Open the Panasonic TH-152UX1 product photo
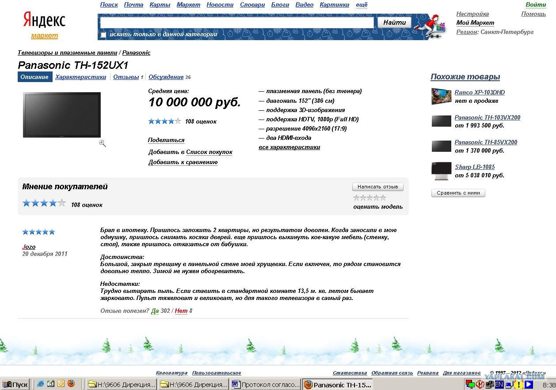 point(62,115)
